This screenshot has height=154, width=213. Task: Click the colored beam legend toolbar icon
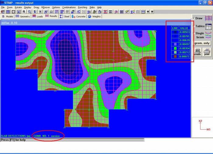(x=132, y=12)
